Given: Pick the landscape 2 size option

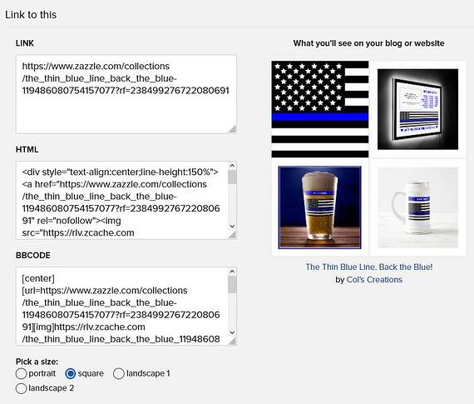Looking at the screenshot, I should [21, 388].
